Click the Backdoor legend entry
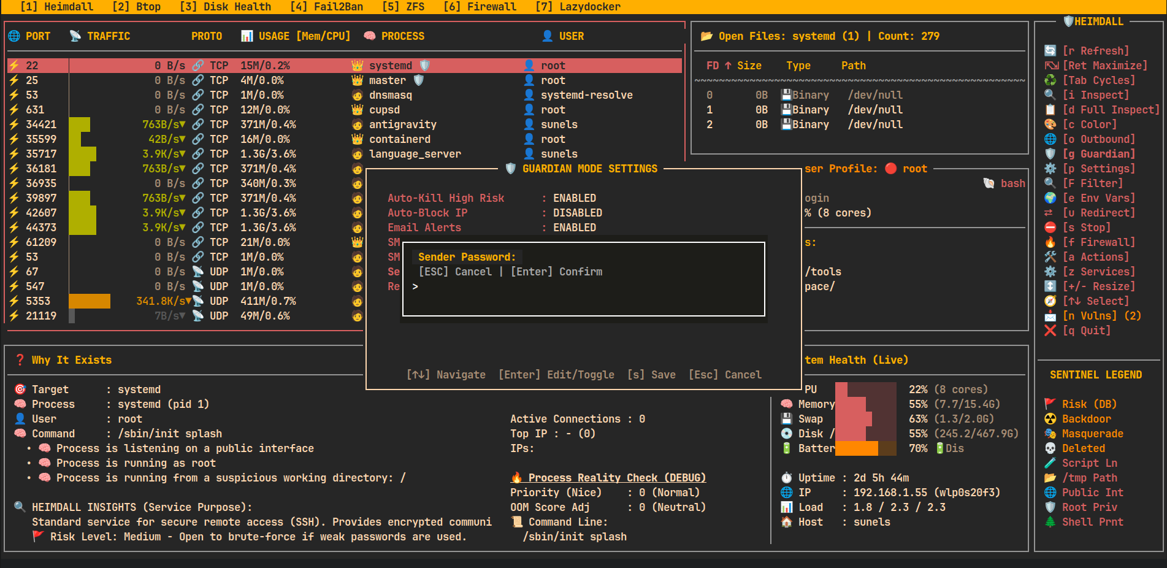Image resolution: width=1167 pixels, height=568 pixels. click(1077, 419)
